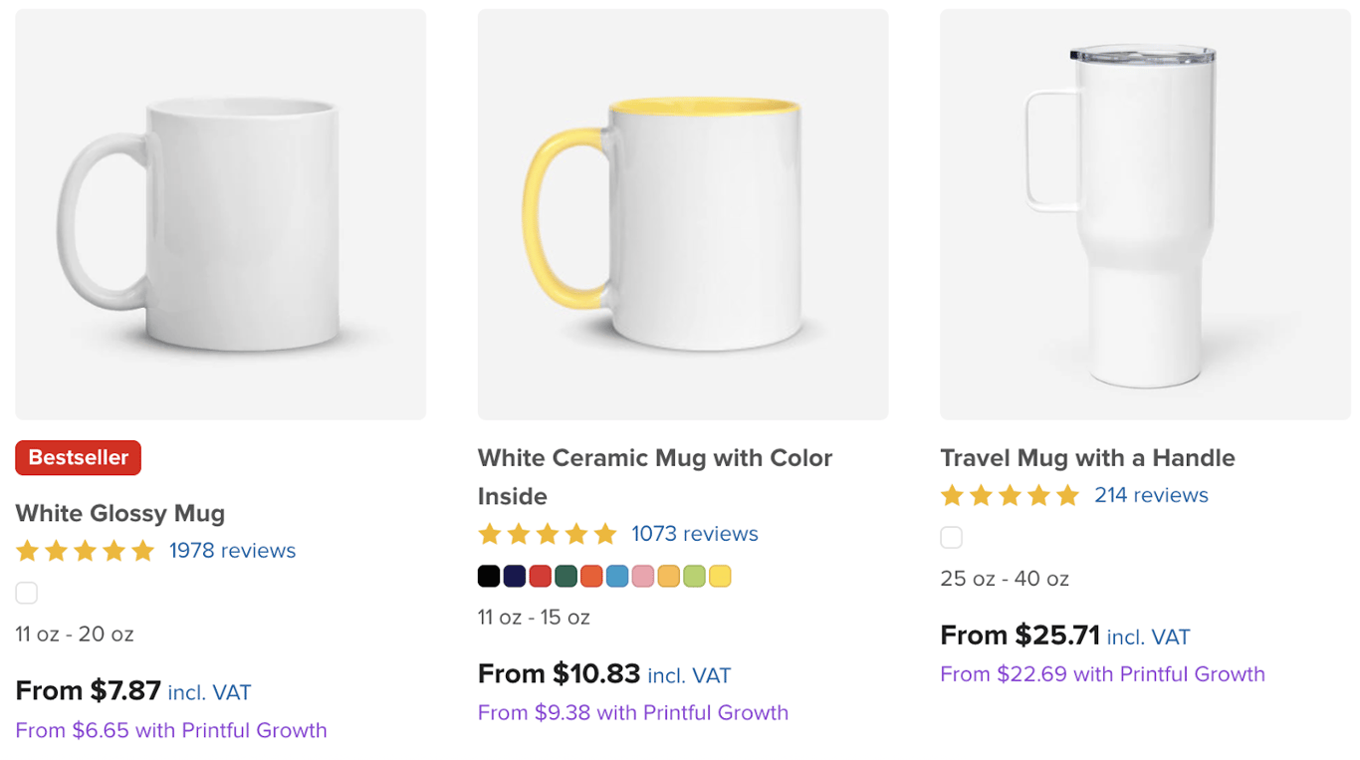1360x760 pixels.
Task: Enable the checkbox beside Travel Mug reviews
Action: click(x=951, y=537)
